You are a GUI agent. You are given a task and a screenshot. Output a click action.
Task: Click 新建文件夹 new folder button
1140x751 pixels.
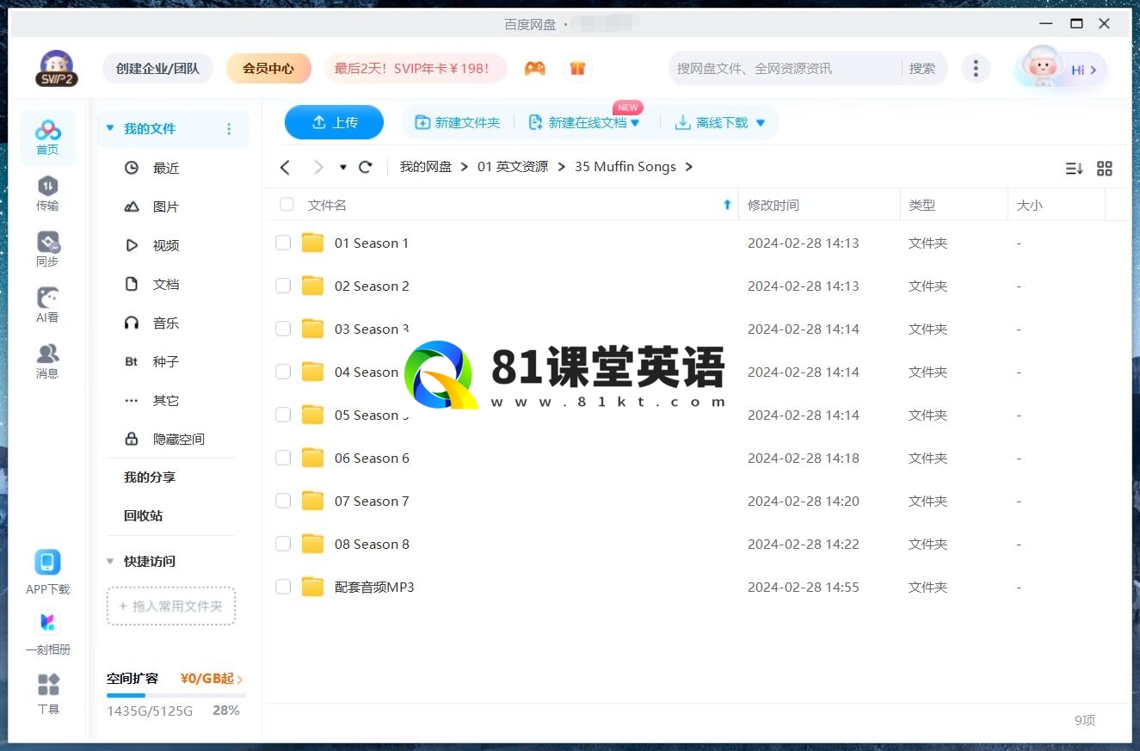(458, 123)
